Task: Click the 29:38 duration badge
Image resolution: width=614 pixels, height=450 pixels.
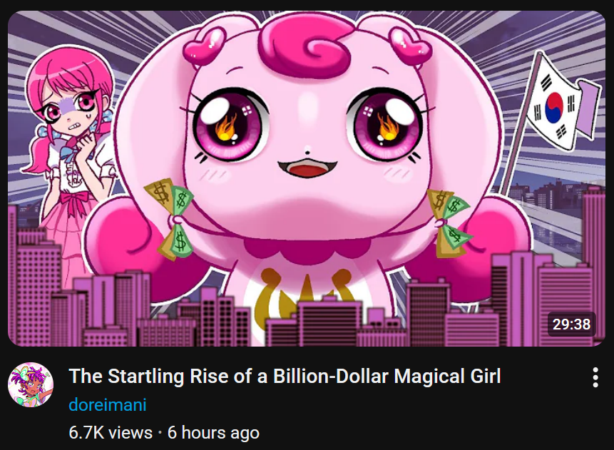Action: click(x=571, y=324)
